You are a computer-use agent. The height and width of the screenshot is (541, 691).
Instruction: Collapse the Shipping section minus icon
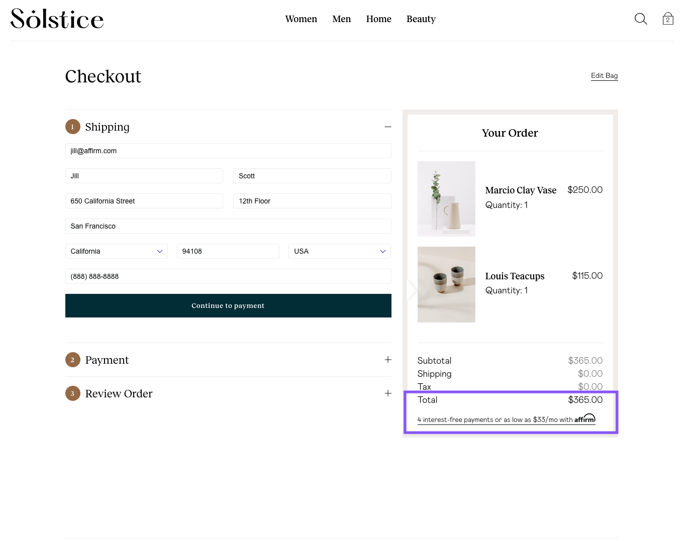(x=388, y=127)
